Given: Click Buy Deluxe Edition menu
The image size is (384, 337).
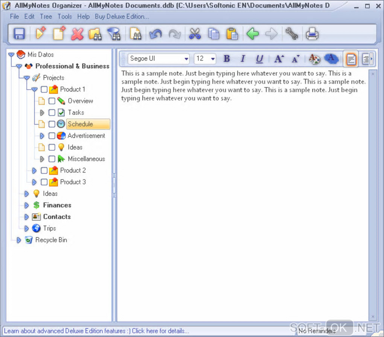Looking at the screenshot, I should click(122, 17).
